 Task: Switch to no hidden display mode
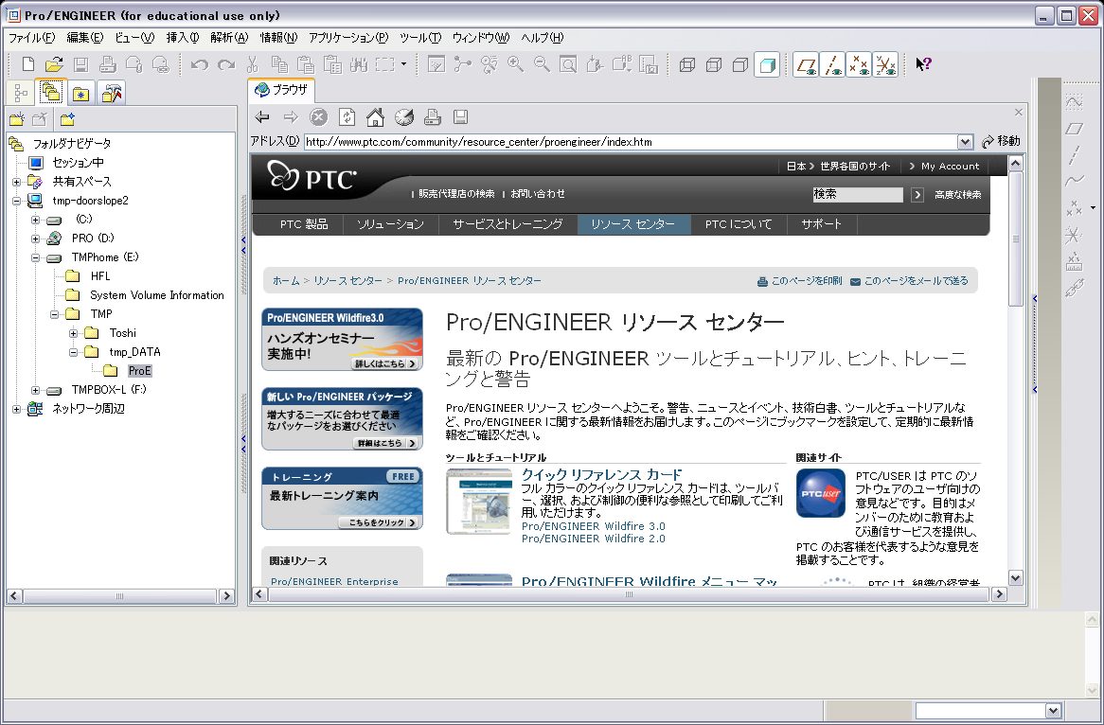740,64
